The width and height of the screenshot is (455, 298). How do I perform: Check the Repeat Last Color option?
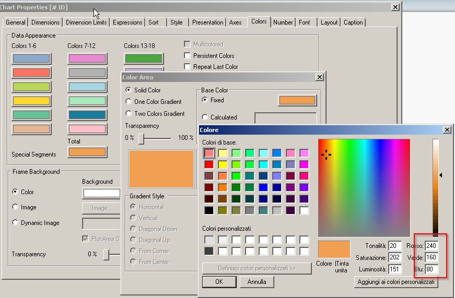188,67
